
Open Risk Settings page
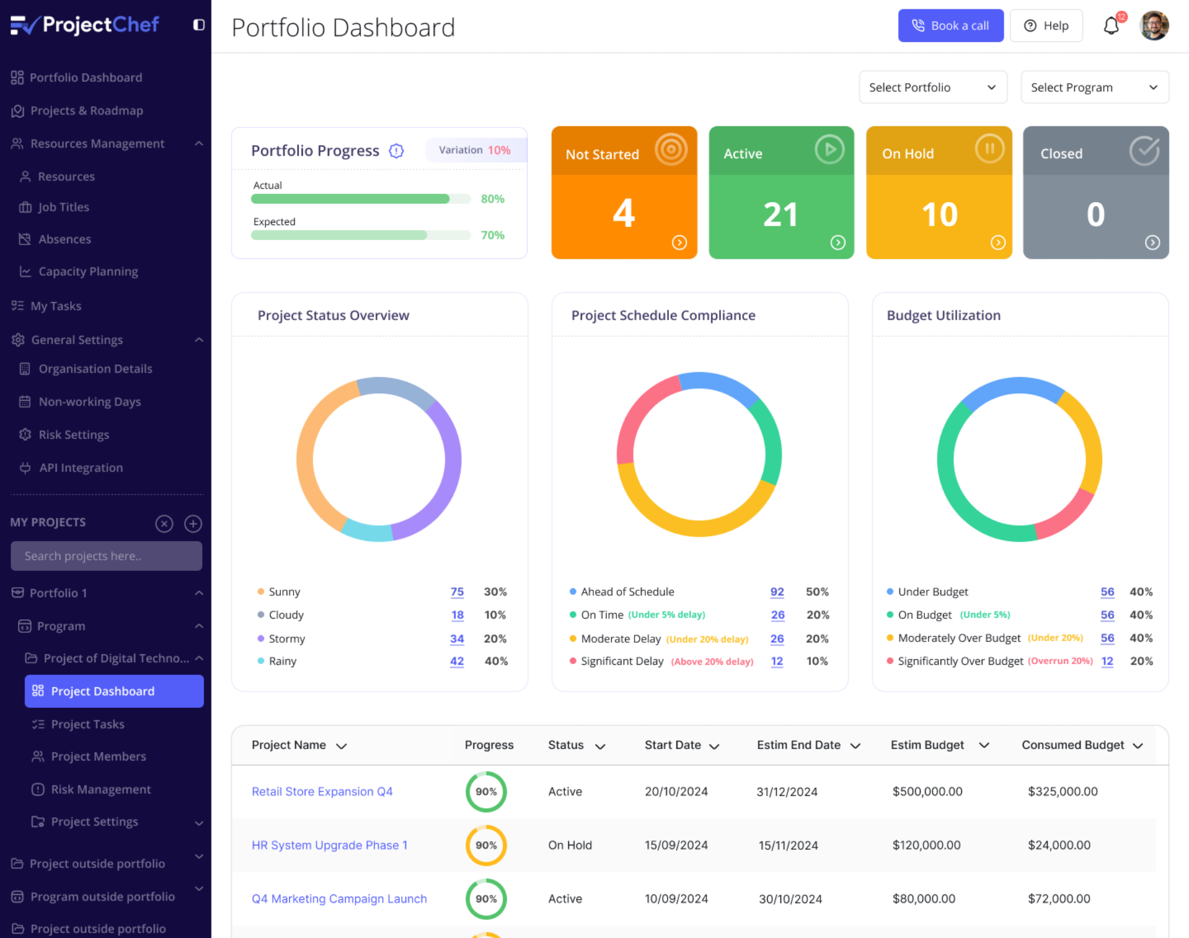tap(64, 435)
